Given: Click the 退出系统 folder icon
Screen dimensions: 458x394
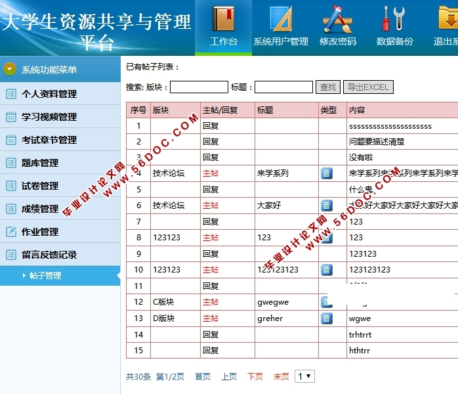Looking at the screenshot, I should click(448, 18).
